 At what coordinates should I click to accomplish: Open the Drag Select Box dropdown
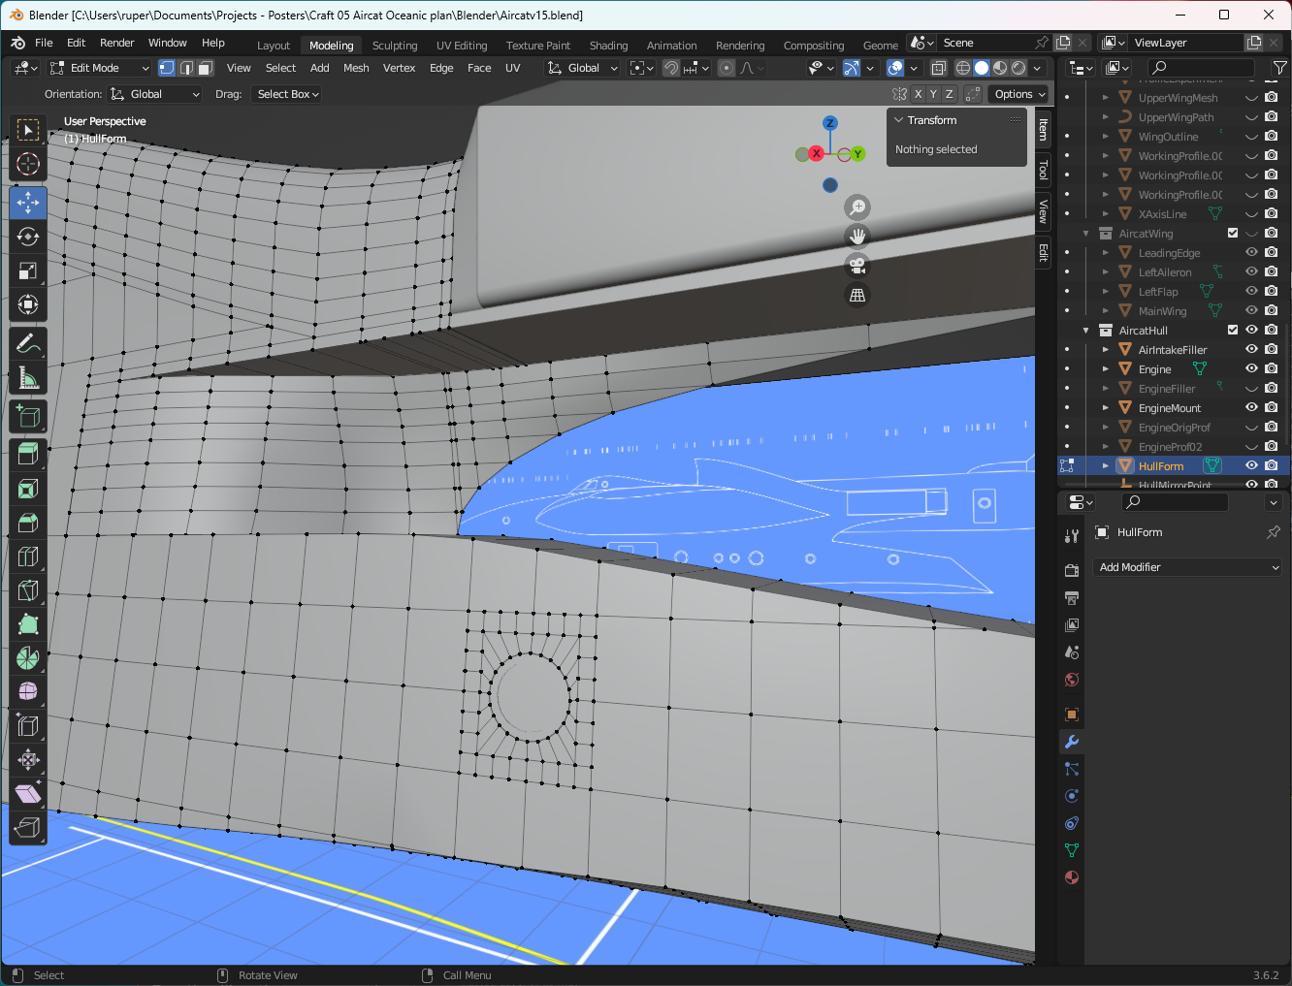click(x=286, y=94)
